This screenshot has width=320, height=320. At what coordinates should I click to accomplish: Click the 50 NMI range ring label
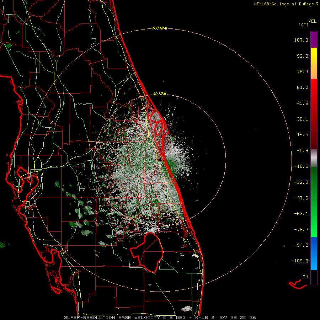(160, 94)
